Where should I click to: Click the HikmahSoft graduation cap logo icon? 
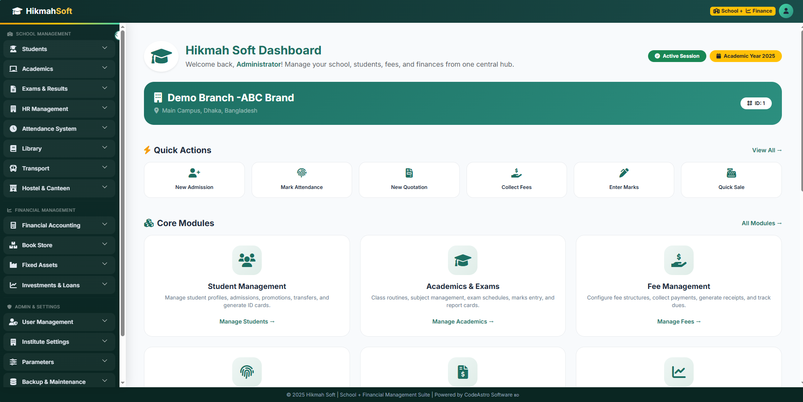coord(17,11)
